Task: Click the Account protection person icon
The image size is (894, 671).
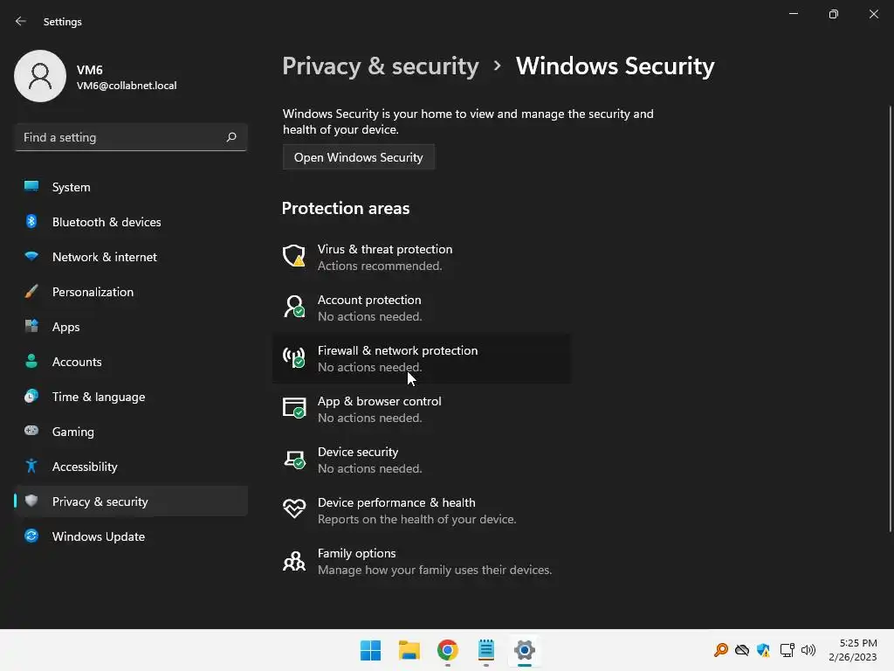Action: coord(294,307)
